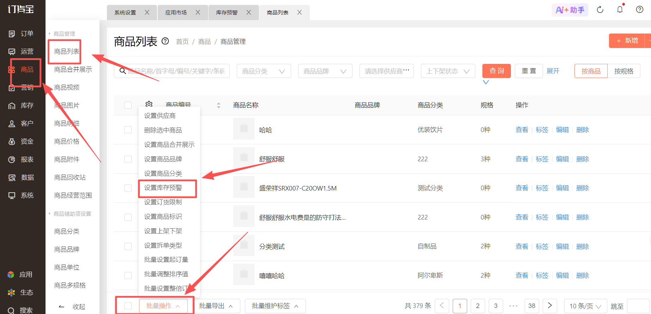Select 设置上架下架 from batch menu
This screenshot has height=314, width=651.
tap(163, 231)
